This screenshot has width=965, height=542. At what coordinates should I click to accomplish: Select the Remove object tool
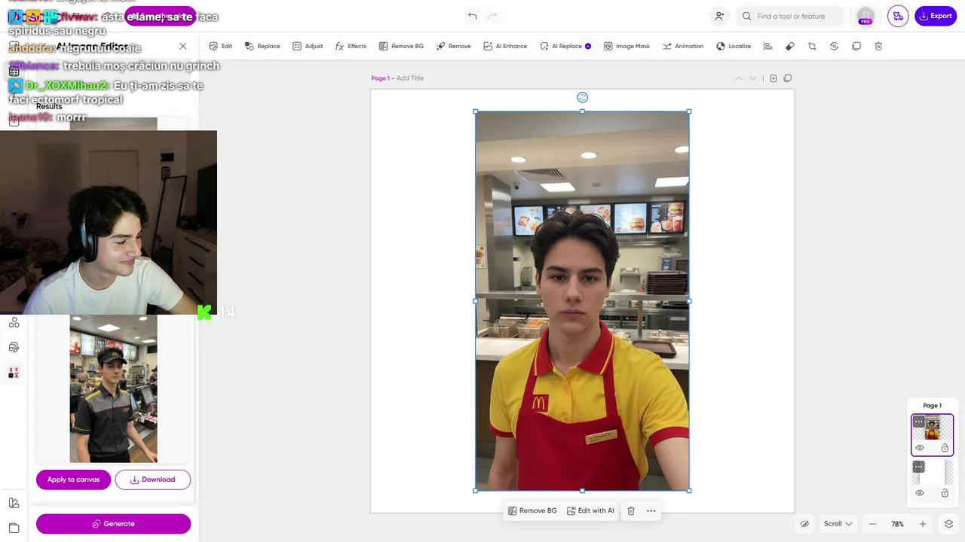(454, 46)
